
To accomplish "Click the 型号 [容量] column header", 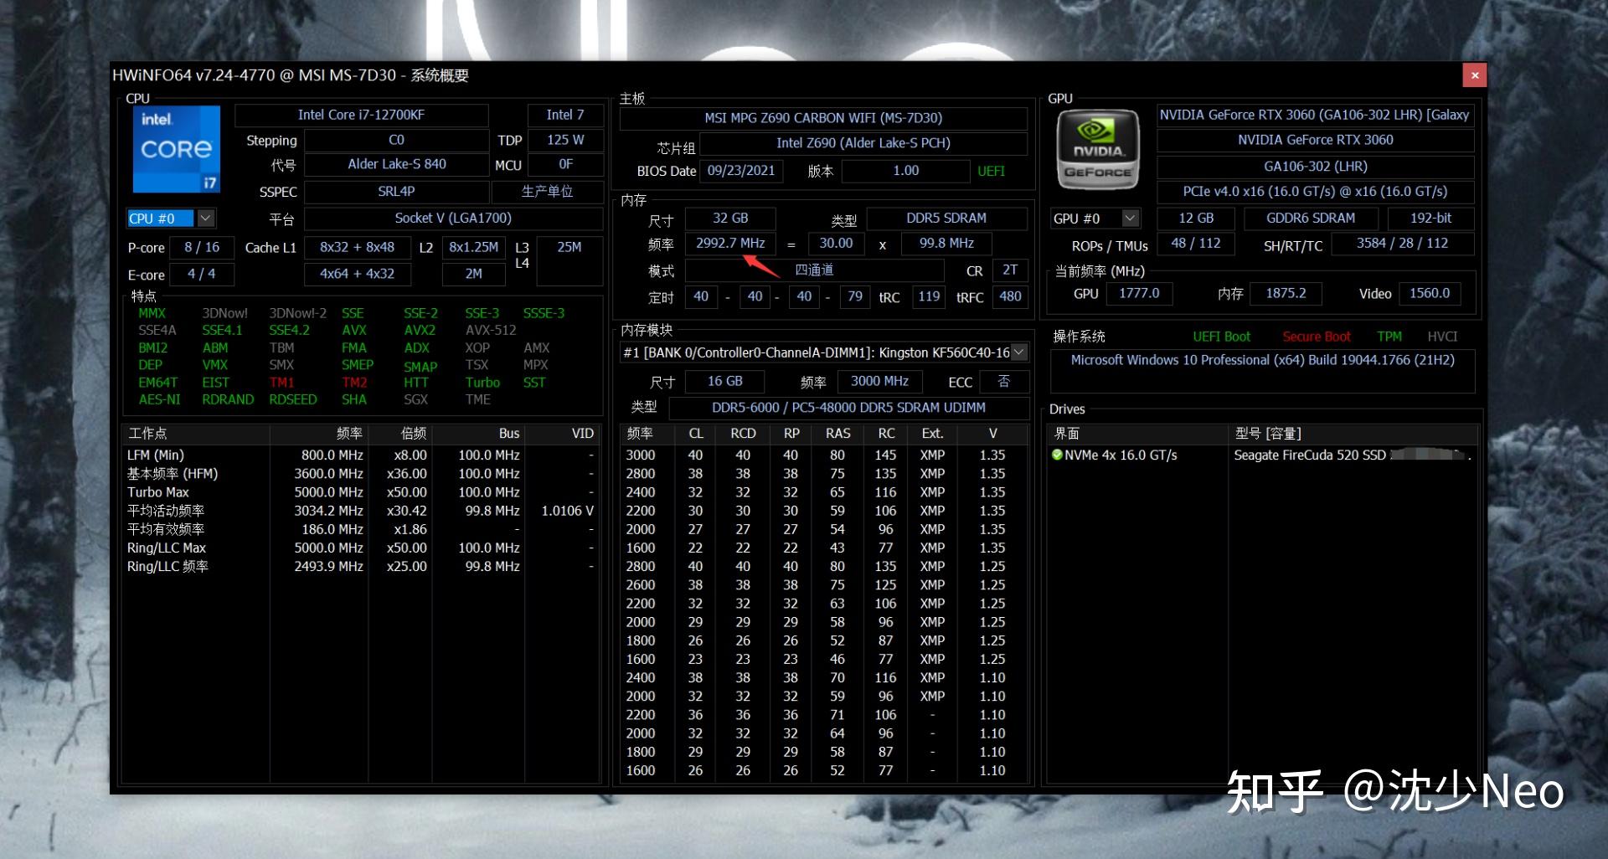I will click(1353, 433).
